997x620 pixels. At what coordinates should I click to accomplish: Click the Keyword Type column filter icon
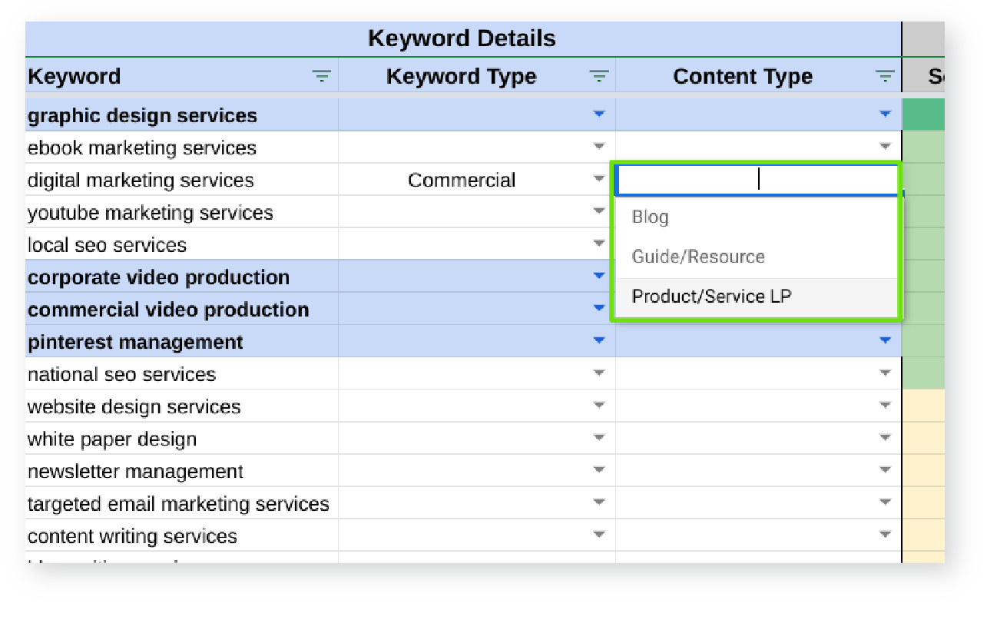click(598, 76)
